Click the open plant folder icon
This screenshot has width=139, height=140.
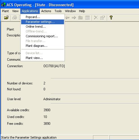point(6,17)
